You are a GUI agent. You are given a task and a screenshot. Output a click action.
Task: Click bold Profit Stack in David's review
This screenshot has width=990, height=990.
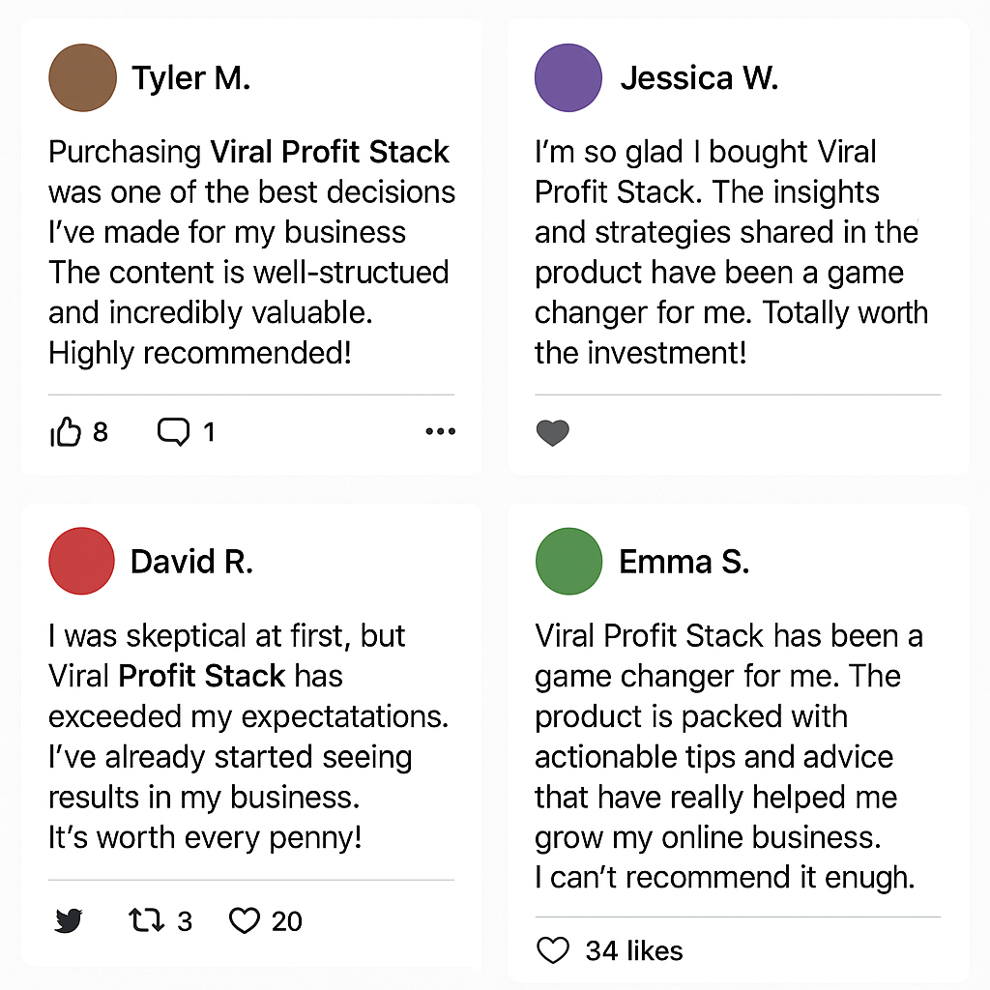(202, 676)
